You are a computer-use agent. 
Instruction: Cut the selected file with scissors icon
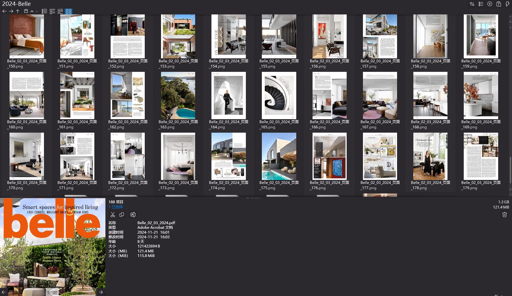click(x=113, y=215)
